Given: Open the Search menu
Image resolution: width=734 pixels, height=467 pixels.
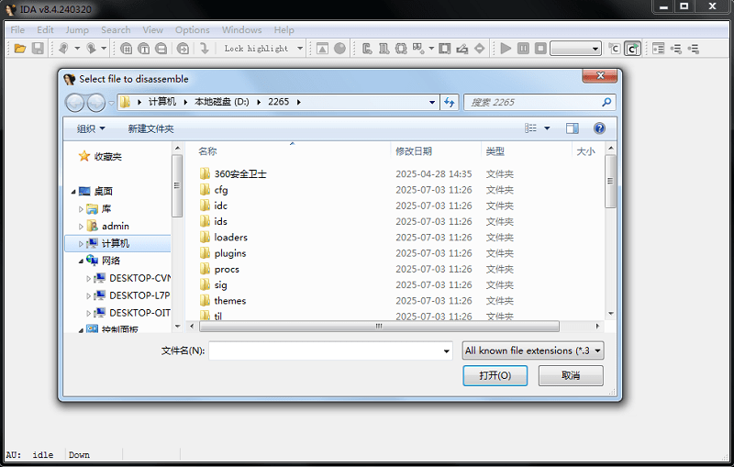Looking at the screenshot, I should (116, 30).
